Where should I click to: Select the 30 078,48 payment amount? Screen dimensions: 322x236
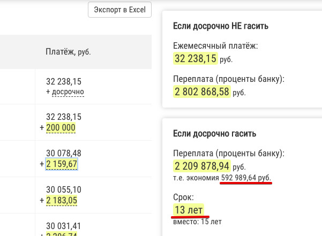(x=64, y=154)
